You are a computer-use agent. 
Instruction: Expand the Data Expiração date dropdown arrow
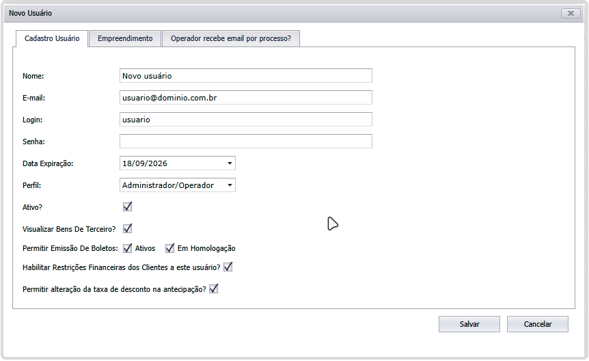(230, 163)
